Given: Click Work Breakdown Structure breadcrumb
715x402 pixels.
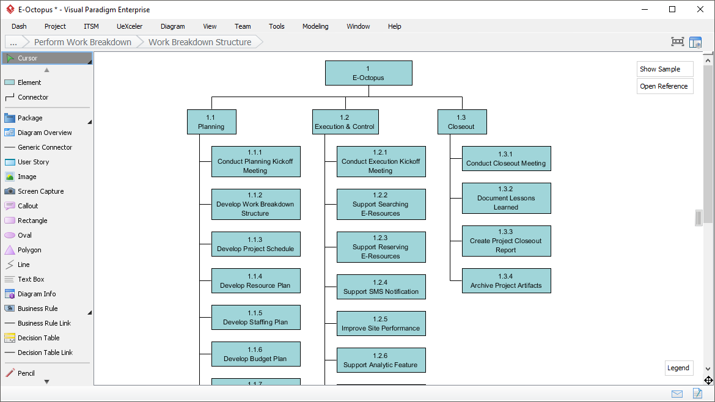Looking at the screenshot, I should [200, 42].
